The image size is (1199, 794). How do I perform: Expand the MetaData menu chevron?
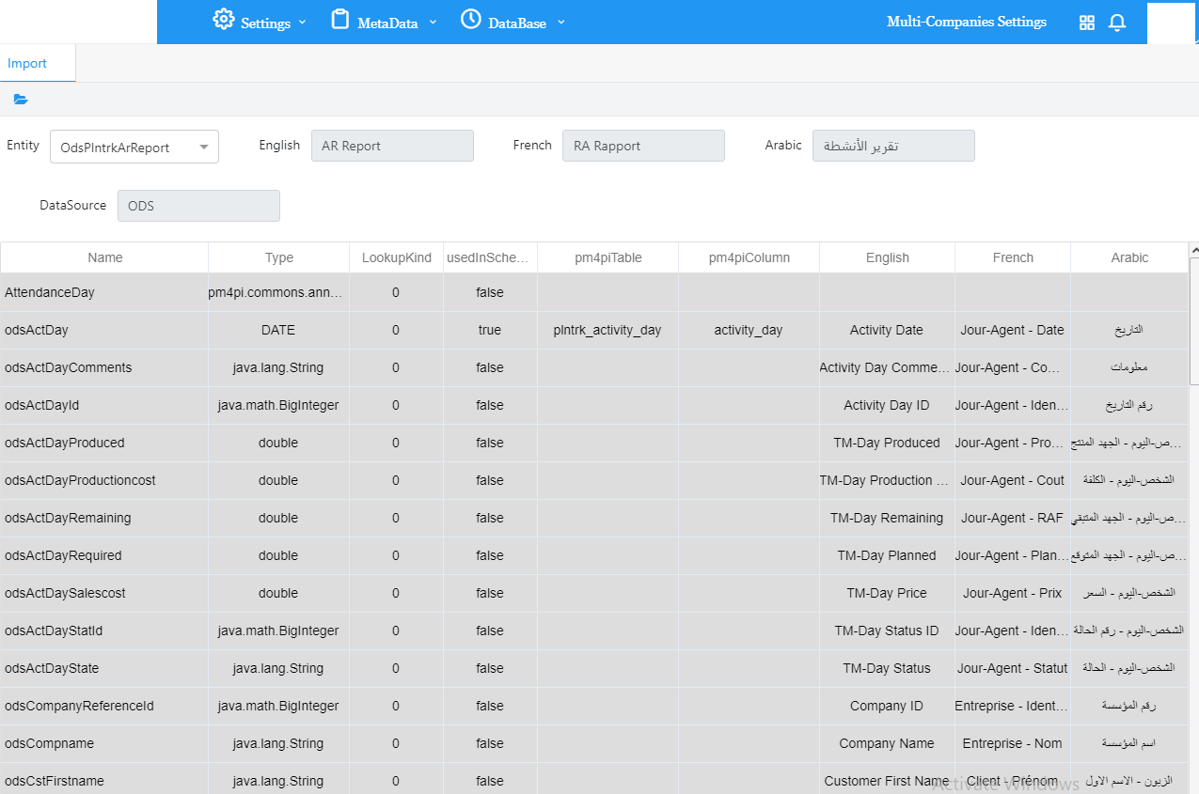[433, 23]
